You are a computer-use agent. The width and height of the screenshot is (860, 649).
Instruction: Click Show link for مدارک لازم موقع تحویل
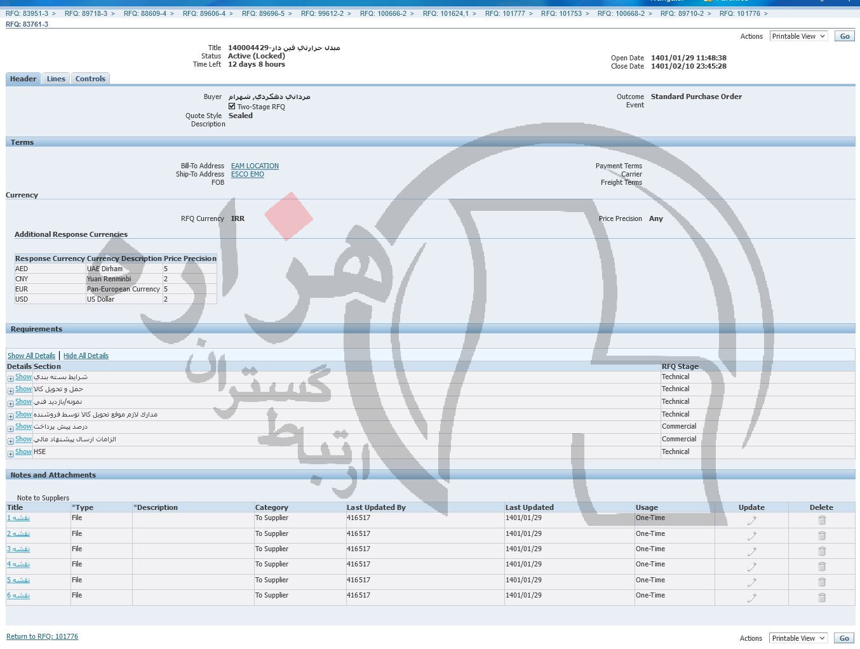24,414
